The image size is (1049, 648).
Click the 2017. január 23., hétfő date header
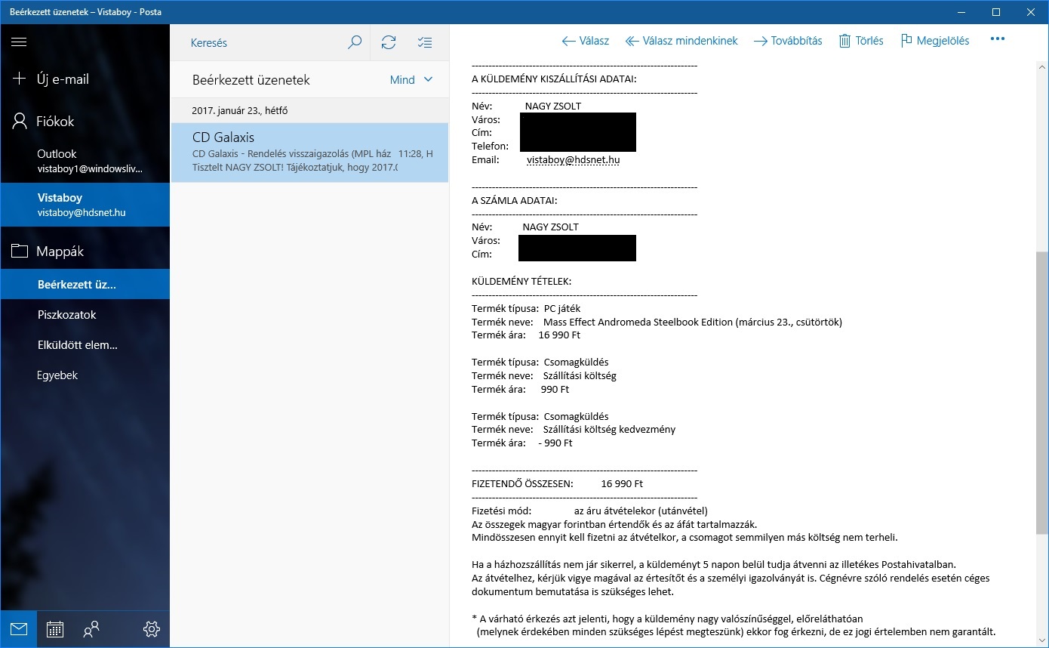(x=239, y=110)
